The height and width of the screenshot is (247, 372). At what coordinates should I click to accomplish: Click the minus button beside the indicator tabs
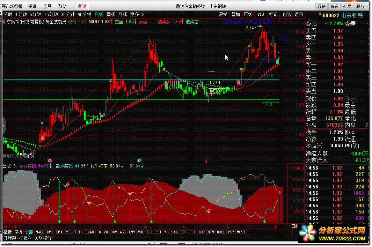pyautogui.click(x=296, y=232)
